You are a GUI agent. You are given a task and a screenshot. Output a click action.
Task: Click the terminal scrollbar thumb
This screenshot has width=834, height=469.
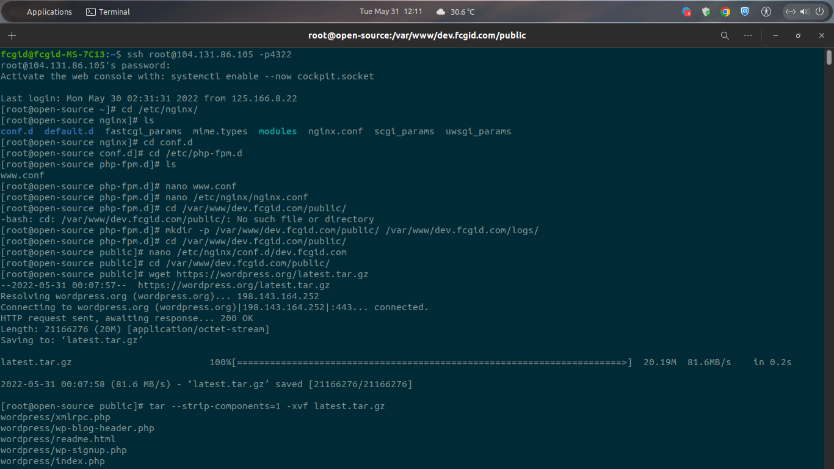(829, 57)
